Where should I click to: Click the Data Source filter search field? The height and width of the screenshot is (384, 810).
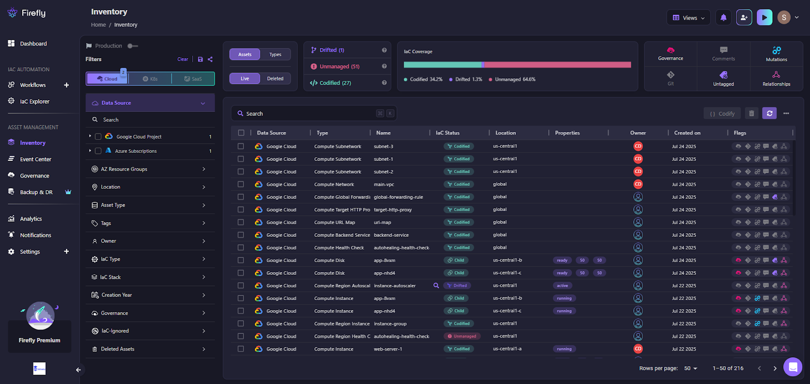pyautogui.click(x=150, y=120)
